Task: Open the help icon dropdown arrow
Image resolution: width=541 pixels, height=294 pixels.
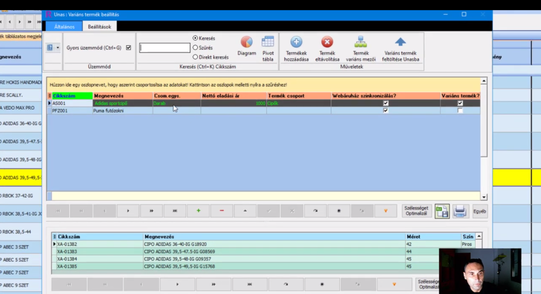Action: [58, 48]
